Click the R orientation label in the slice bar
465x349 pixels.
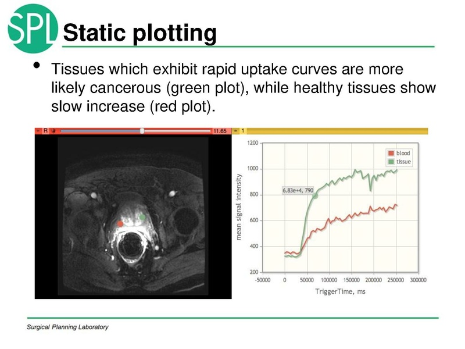[45, 131]
